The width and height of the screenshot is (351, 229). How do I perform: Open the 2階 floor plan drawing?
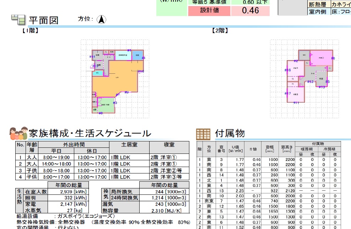(304, 79)
